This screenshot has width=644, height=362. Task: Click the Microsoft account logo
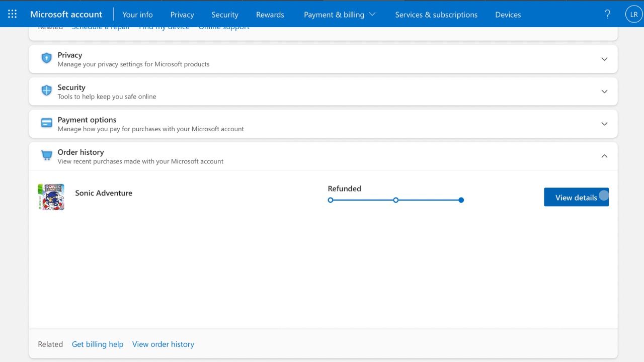pyautogui.click(x=66, y=14)
